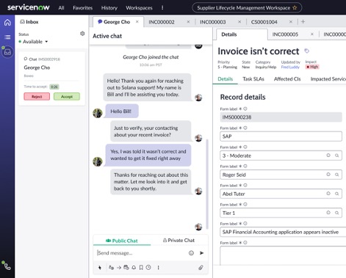Select the Task SLAs tab
Viewport: 346px width, 278px height.
click(x=253, y=79)
